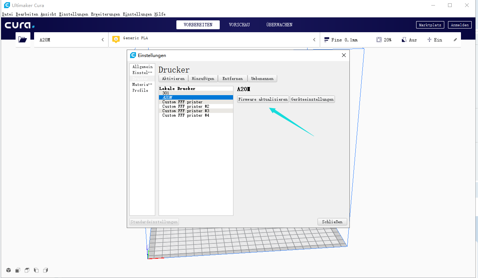478x278 pixels.
Task: Click the adhesion Ein icon
Action: click(429, 40)
